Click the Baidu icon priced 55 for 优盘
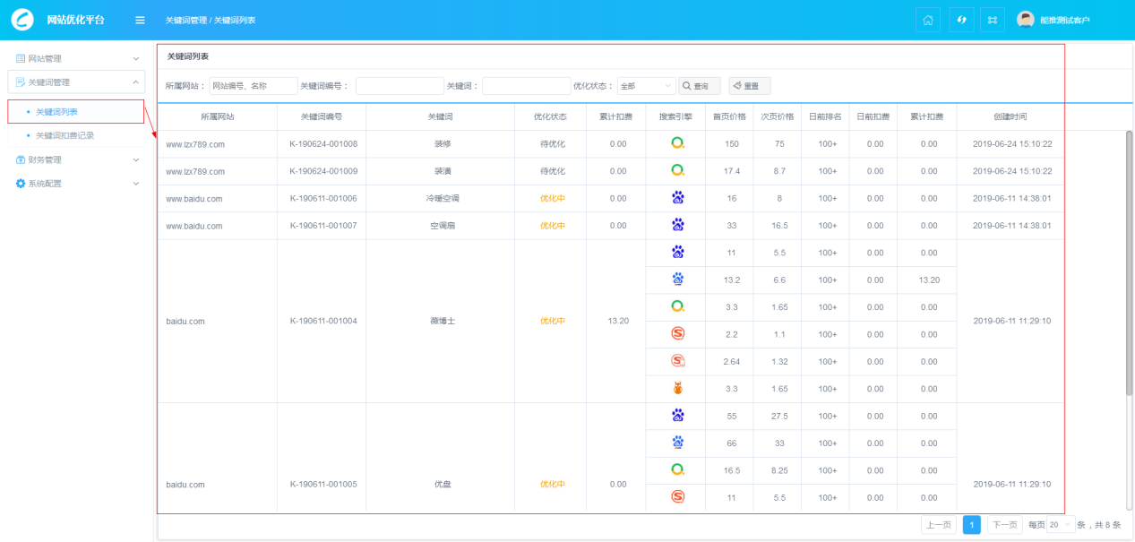The image size is (1135, 542). coord(678,416)
